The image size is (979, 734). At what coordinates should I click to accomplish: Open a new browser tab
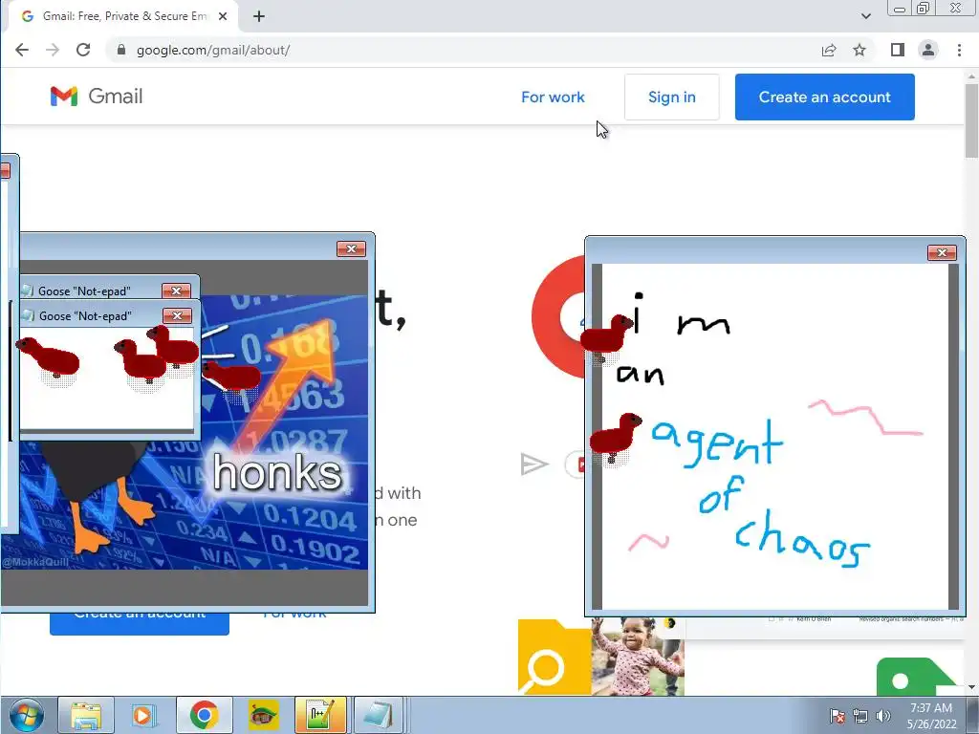[259, 16]
